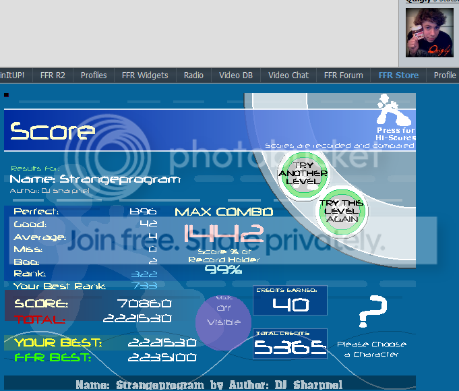This screenshot has width=459, height=391.
Task: Click the Total Credits box
Action: click(290, 344)
